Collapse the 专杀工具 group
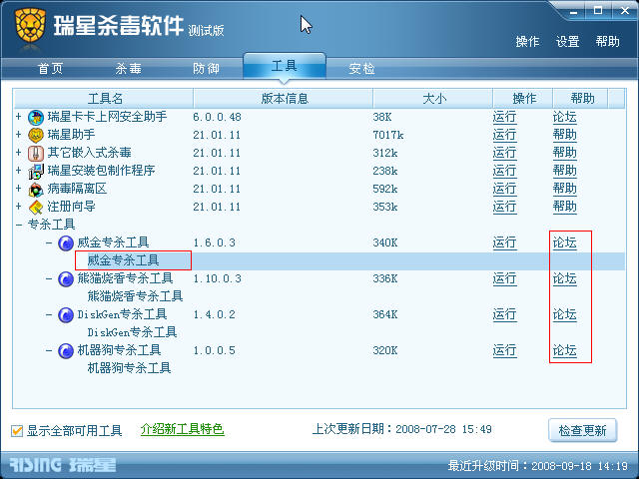The height and width of the screenshot is (479, 639). pos(18,225)
